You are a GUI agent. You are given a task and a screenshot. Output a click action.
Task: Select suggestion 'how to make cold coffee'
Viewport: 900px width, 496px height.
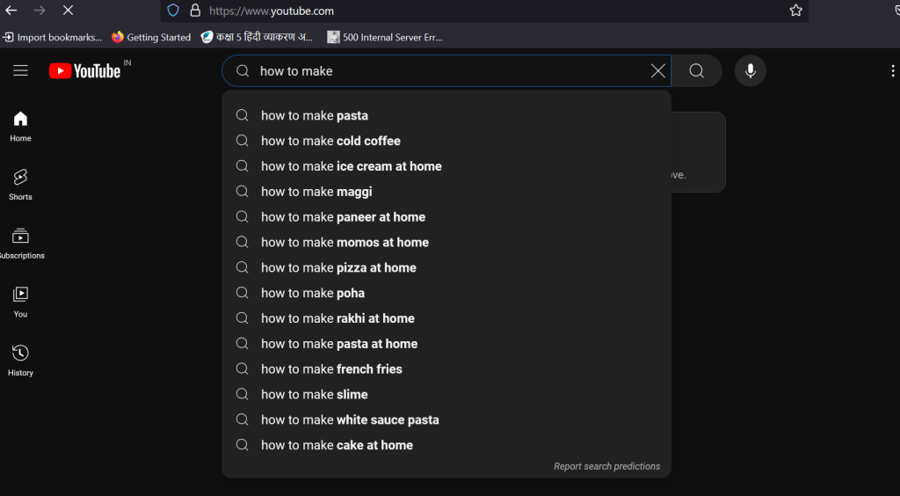coord(446,141)
